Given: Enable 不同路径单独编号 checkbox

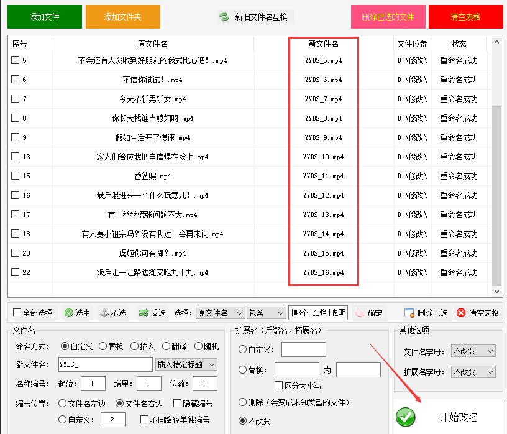Looking at the screenshot, I should [145, 420].
